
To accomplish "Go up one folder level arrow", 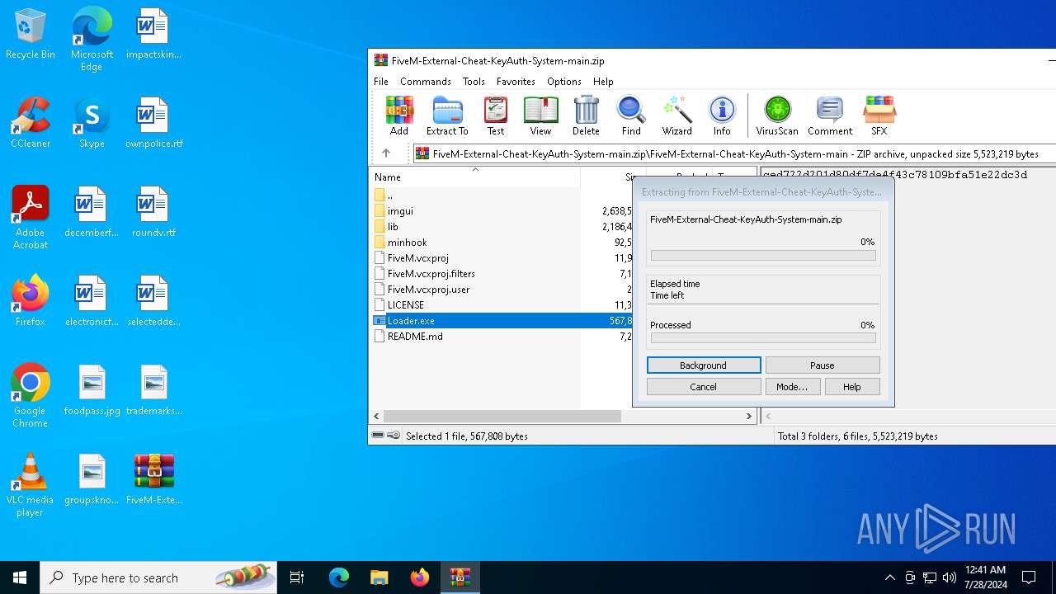I will (385, 153).
